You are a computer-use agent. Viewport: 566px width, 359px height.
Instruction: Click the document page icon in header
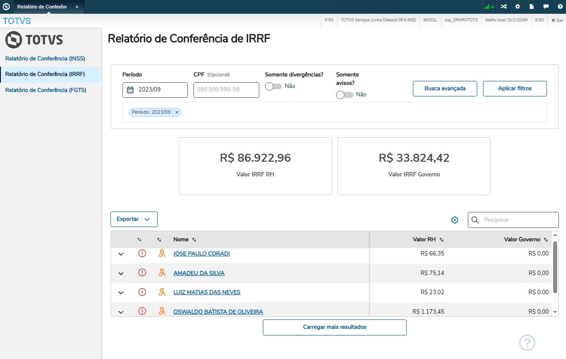click(531, 7)
